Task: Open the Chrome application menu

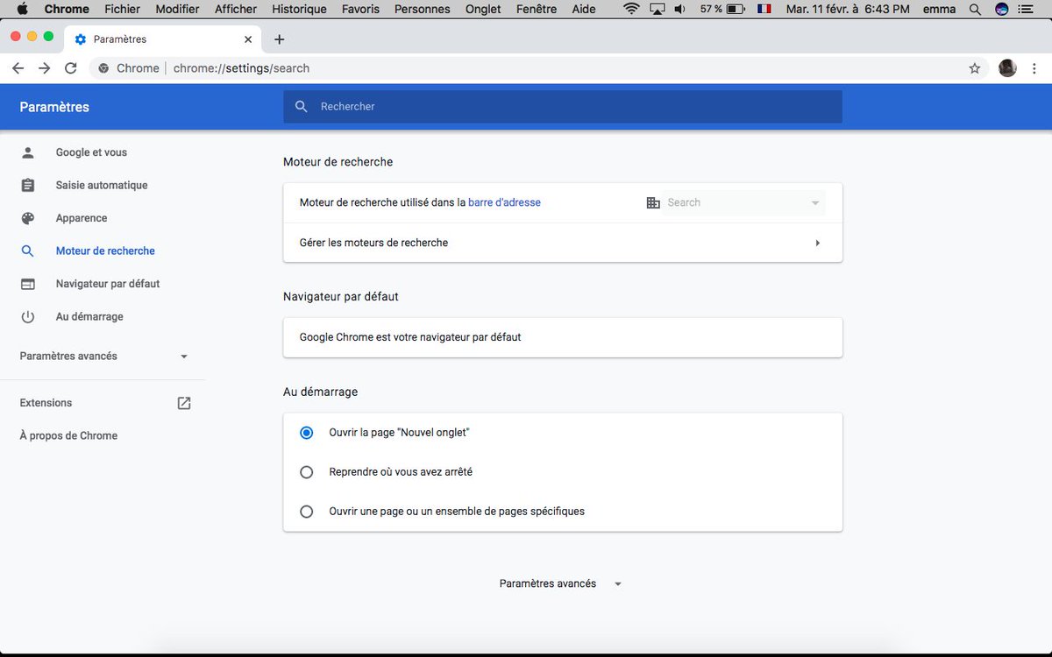Action: 67,9
